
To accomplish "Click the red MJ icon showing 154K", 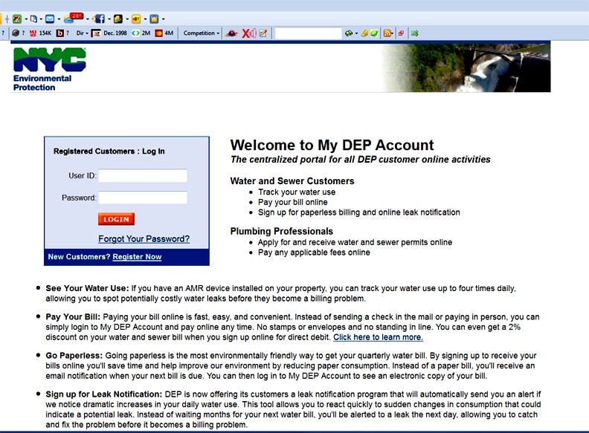I will click(33, 33).
